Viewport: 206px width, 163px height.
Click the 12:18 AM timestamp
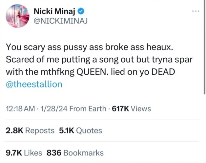tap(19, 108)
